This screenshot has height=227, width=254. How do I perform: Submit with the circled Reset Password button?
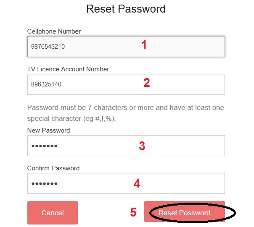tap(184, 213)
